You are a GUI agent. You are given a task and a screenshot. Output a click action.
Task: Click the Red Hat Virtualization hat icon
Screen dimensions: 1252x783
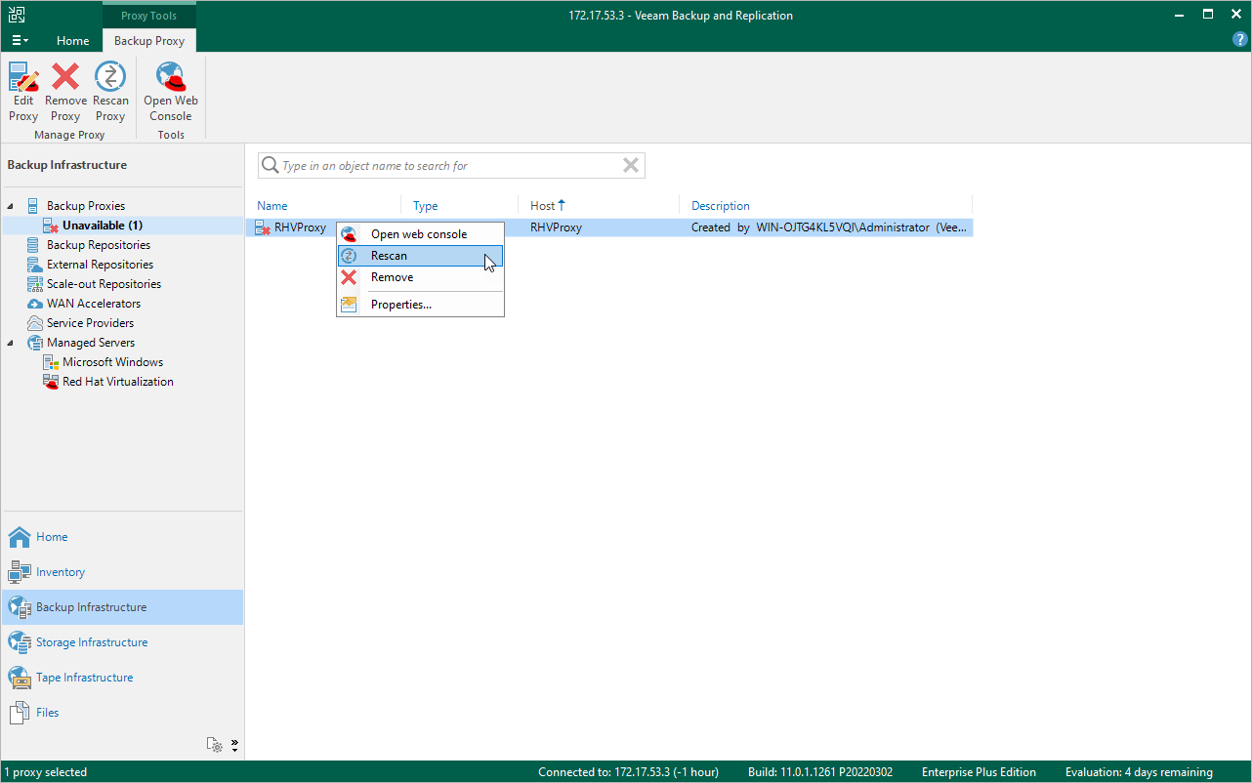pos(51,382)
